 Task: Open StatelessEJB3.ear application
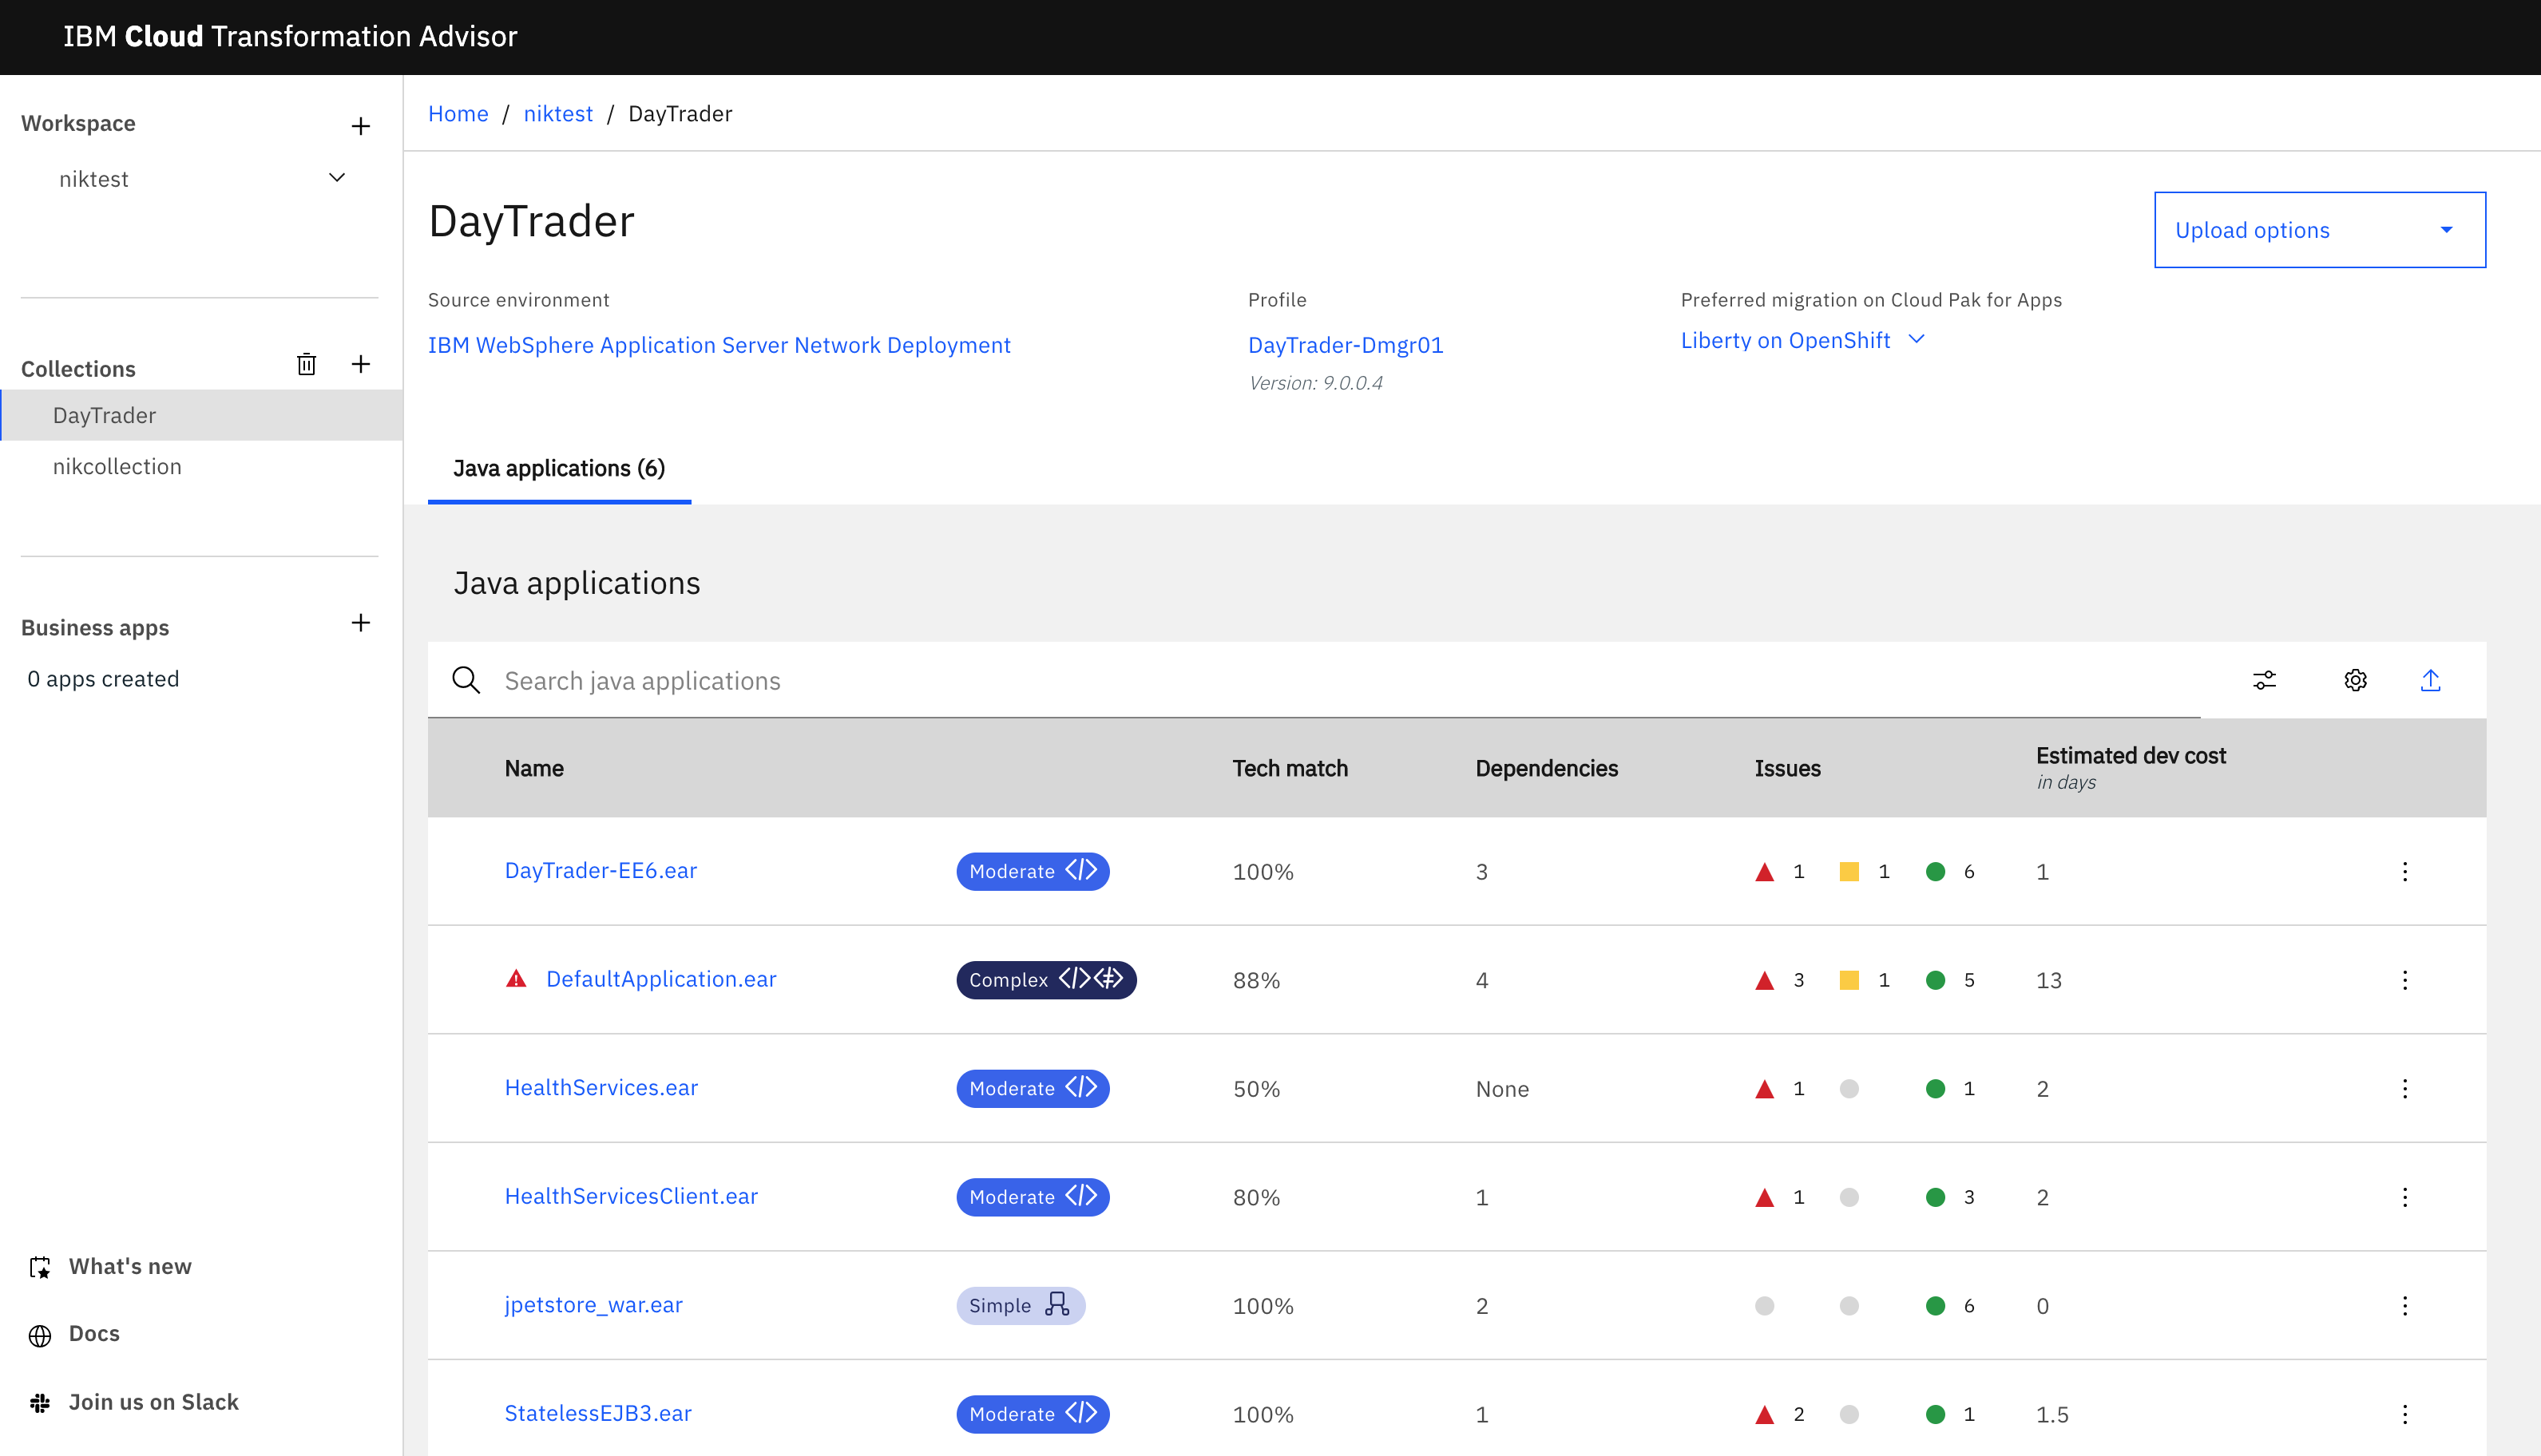tap(598, 1413)
